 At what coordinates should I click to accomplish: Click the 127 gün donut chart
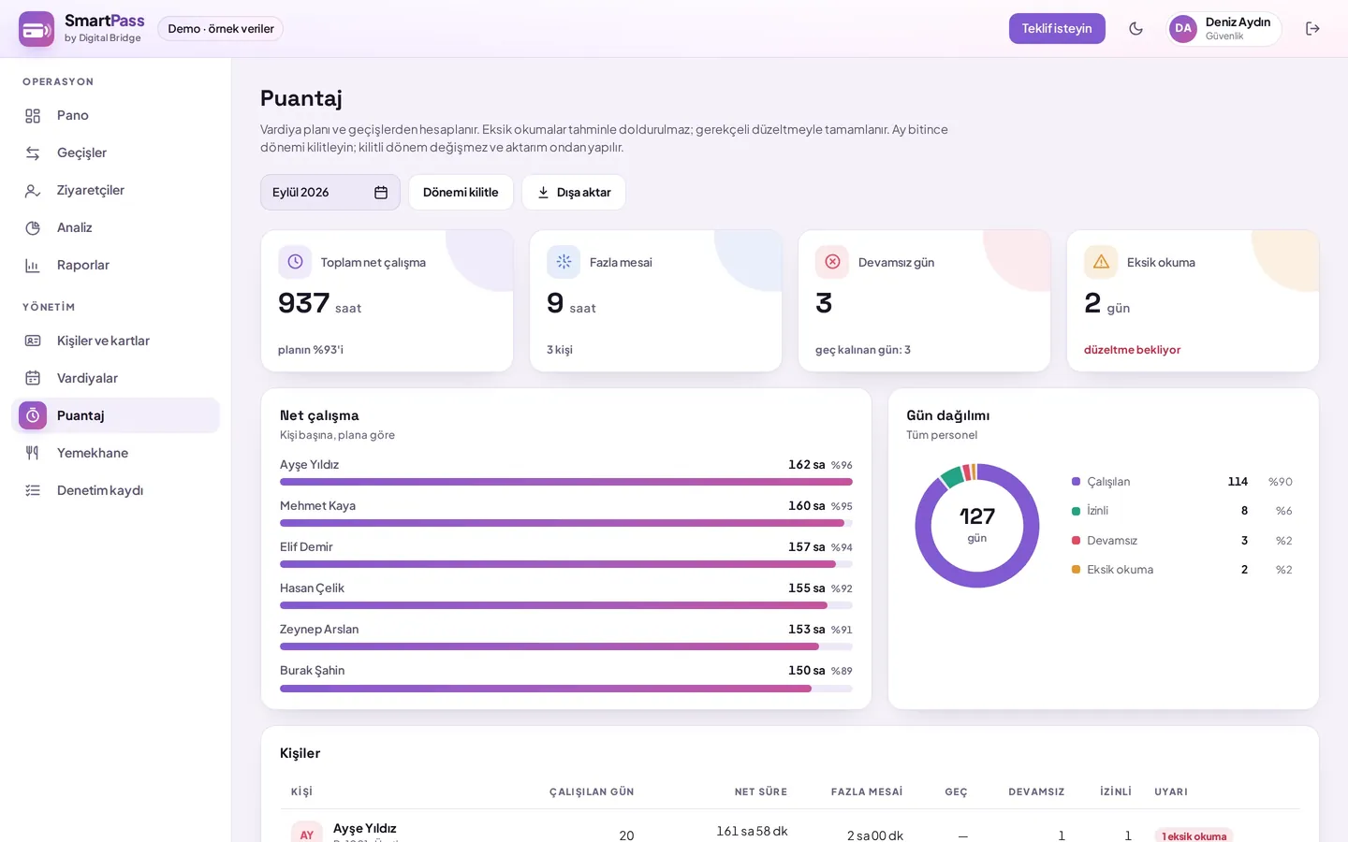click(977, 526)
